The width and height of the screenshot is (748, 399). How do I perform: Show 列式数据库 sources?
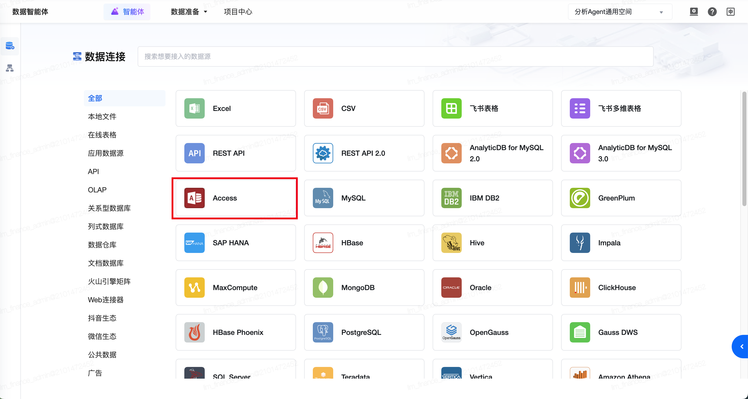[x=106, y=226]
